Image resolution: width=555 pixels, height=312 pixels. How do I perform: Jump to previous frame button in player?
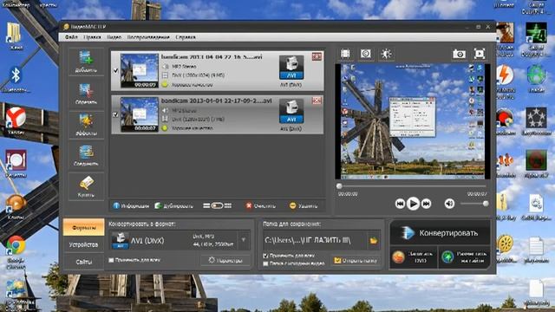(x=400, y=204)
